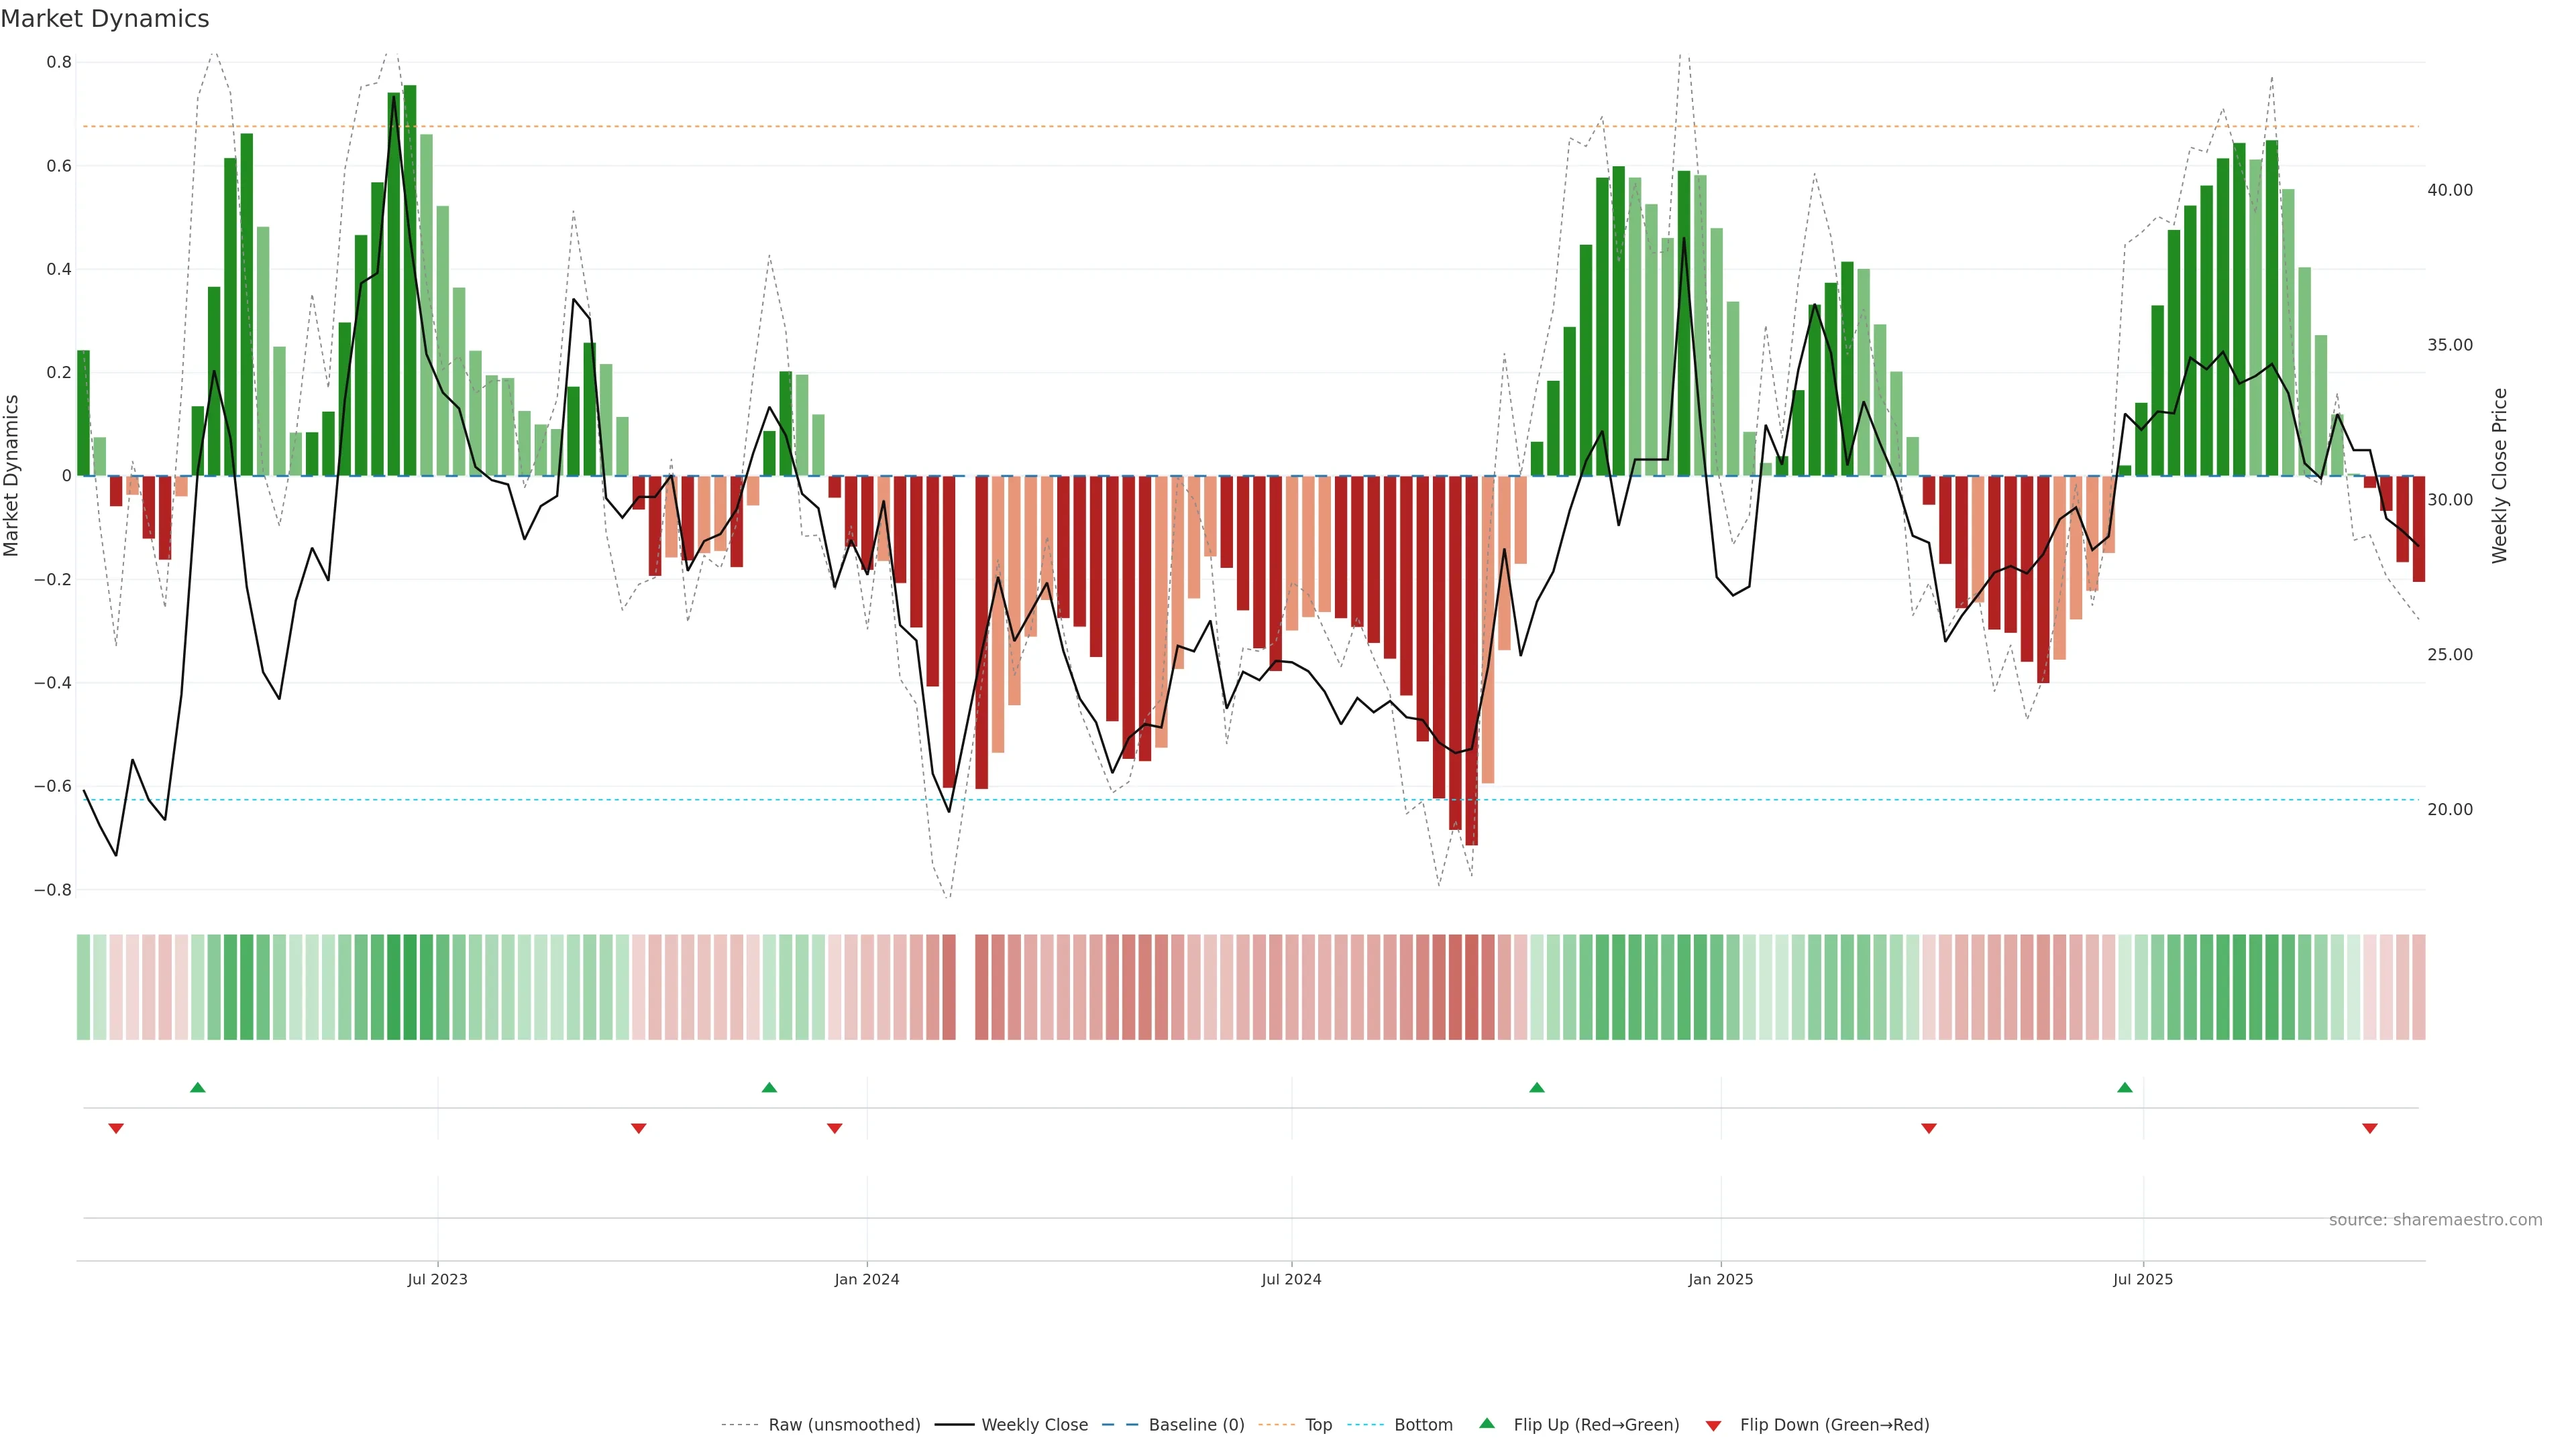Click the red flip-down marker just before Jan 2024
The width and height of the screenshot is (2576, 1448).
tap(835, 1128)
